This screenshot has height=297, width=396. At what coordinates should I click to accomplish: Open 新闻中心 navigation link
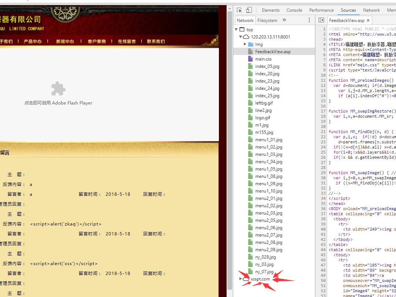(x=65, y=41)
